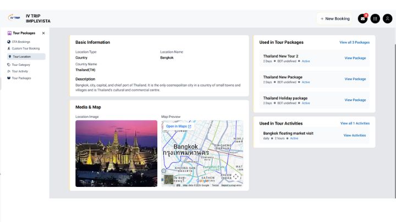Navigate to Tour Activity page
The width and height of the screenshot is (396, 222).
point(20,71)
